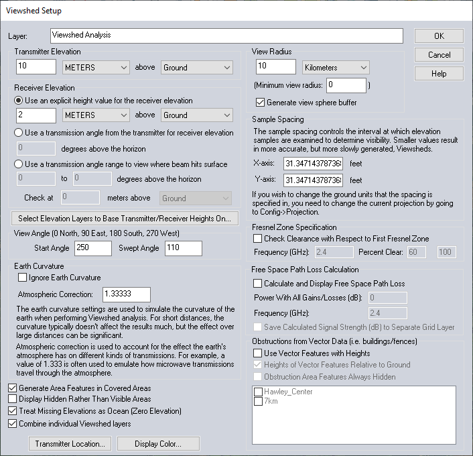Select explicit height value receiver option

click(19, 100)
